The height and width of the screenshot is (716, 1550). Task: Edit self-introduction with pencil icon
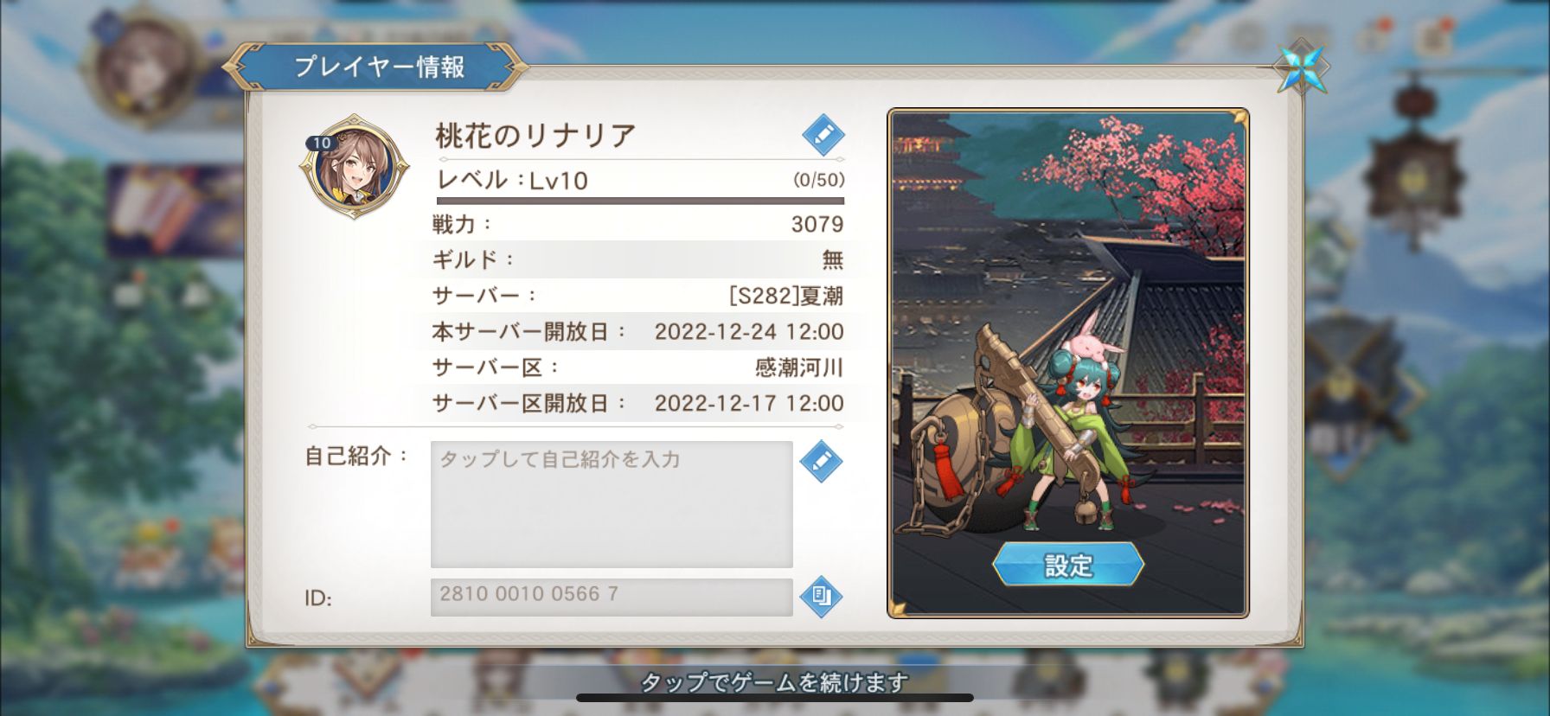point(821,461)
